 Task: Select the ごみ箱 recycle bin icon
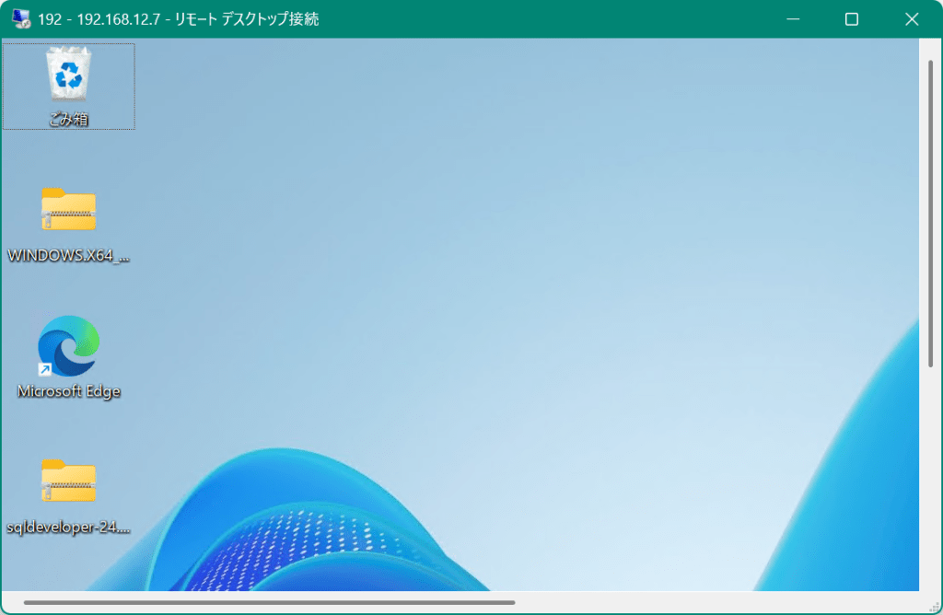tap(69, 74)
